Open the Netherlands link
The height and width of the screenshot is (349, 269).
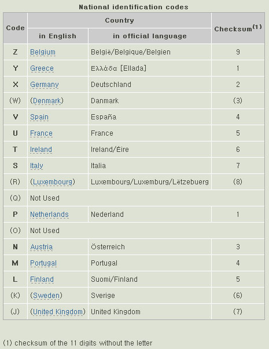point(49,215)
